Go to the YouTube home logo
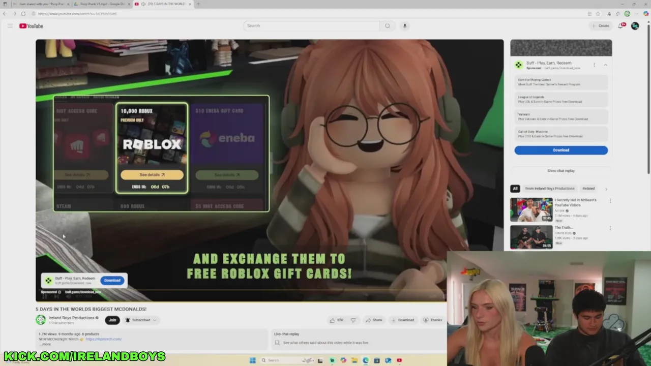The height and width of the screenshot is (366, 651). (32, 26)
